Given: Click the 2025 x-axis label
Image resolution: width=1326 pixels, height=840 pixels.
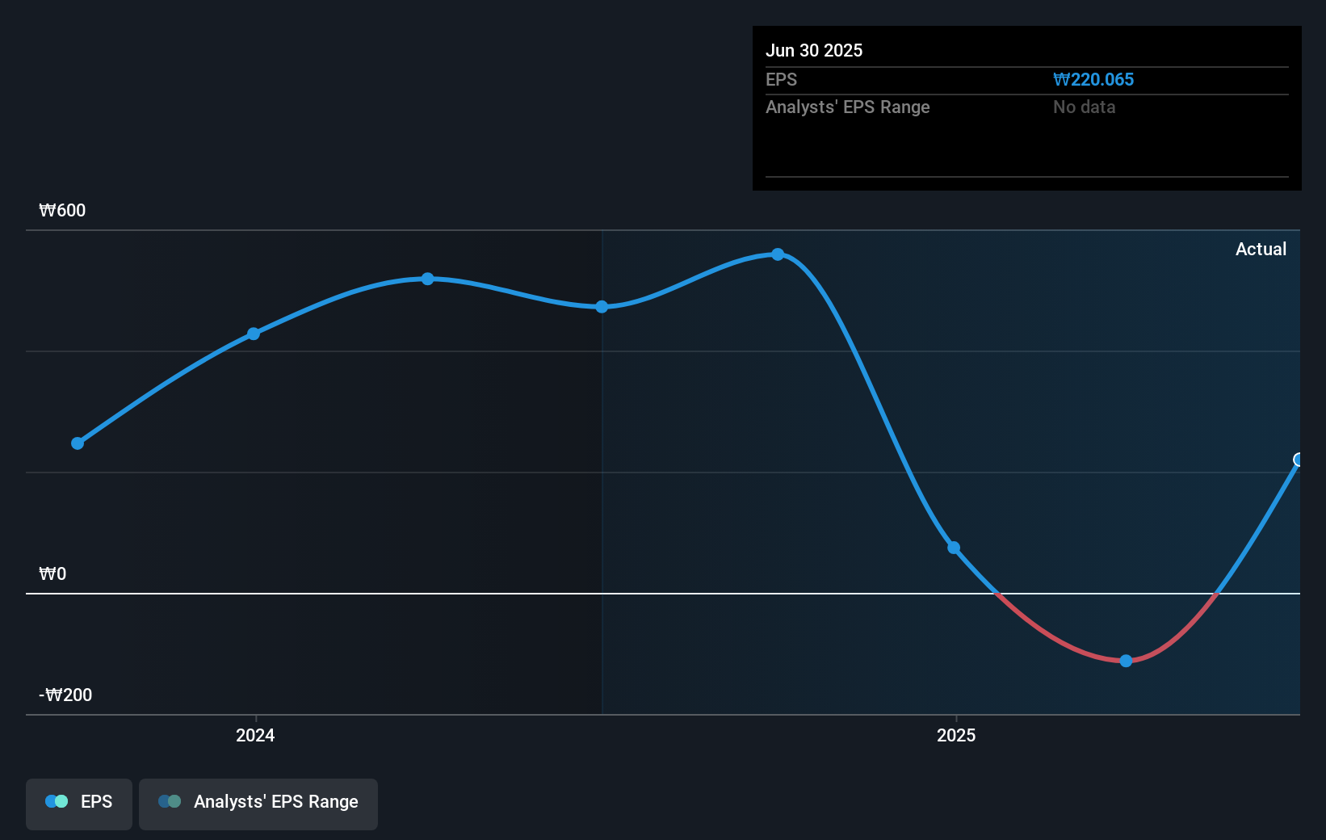Looking at the screenshot, I should (956, 735).
